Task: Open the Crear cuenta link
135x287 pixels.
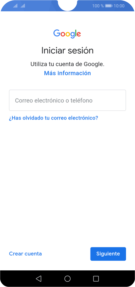Action: point(25,254)
